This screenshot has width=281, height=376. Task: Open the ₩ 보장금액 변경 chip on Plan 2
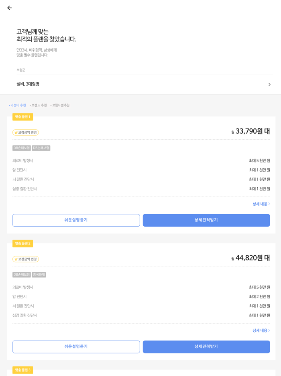tap(26, 259)
